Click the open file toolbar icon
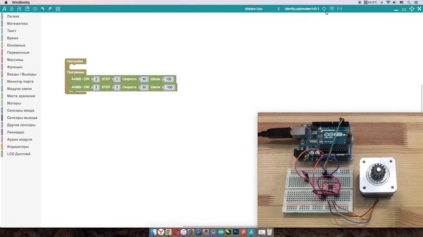The width and height of the screenshot is (423, 237). click(x=19, y=9)
